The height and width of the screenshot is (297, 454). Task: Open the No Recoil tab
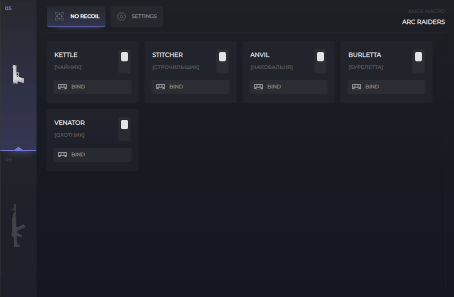[76, 16]
